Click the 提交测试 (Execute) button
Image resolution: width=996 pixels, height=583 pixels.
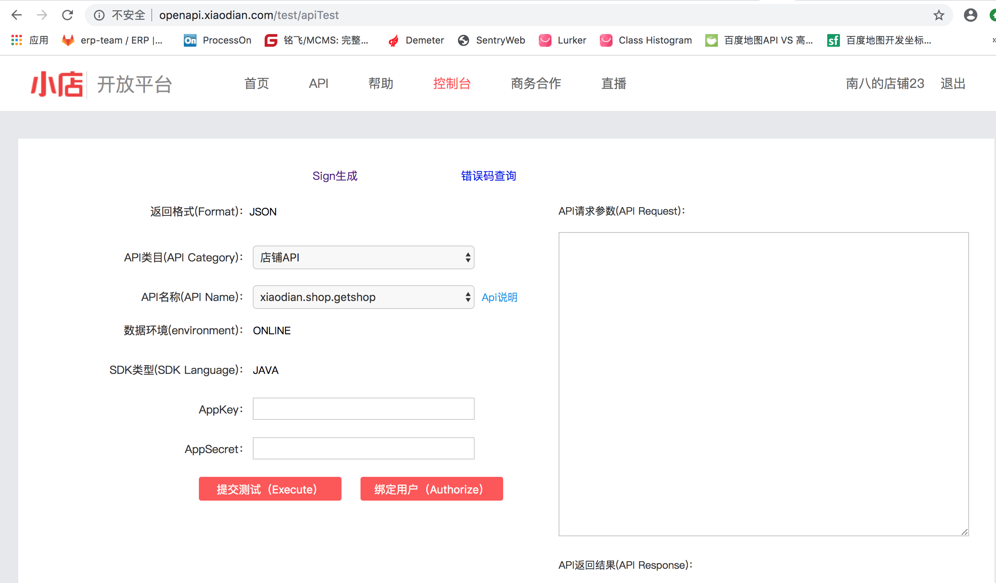pyautogui.click(x=270, y=489)
